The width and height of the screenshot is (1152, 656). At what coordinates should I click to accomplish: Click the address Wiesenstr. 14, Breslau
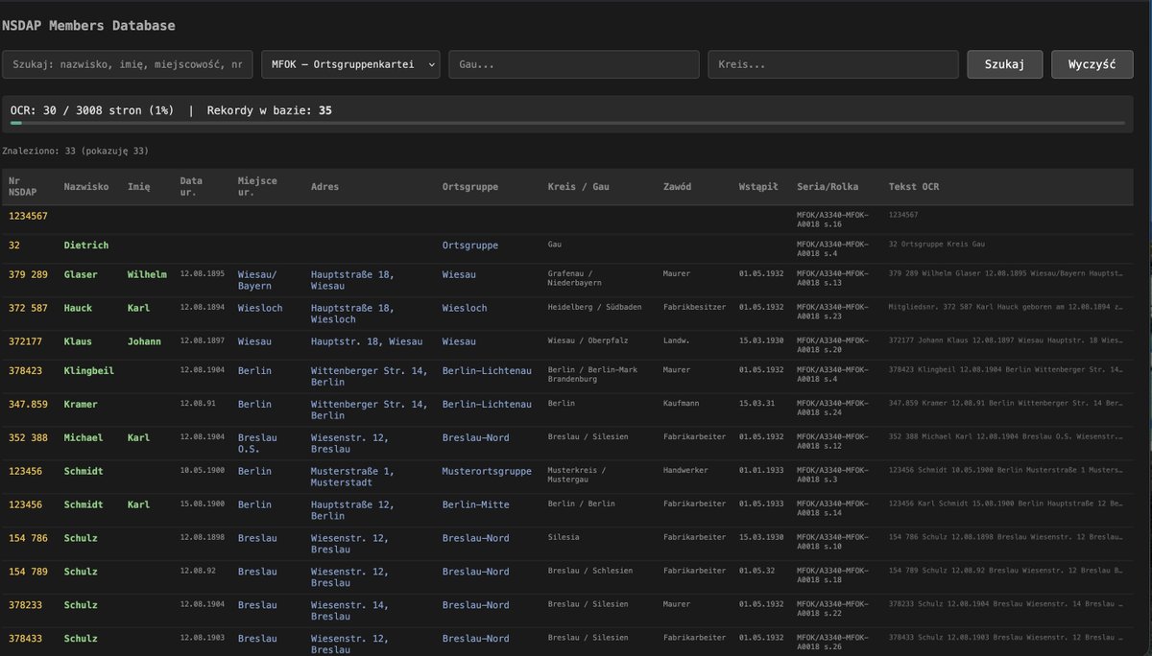(x=350, y=611)
